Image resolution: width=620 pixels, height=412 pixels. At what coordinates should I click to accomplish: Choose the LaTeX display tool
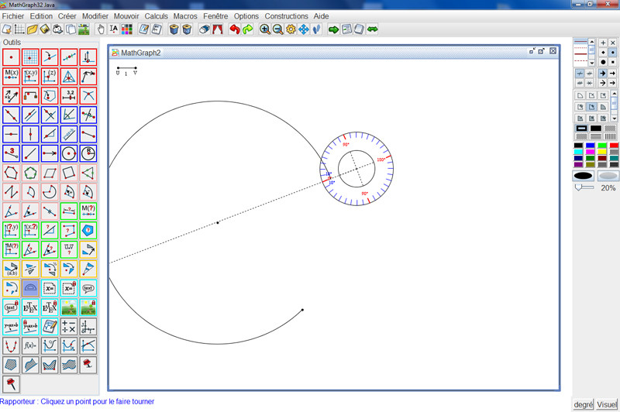(30, 307)
